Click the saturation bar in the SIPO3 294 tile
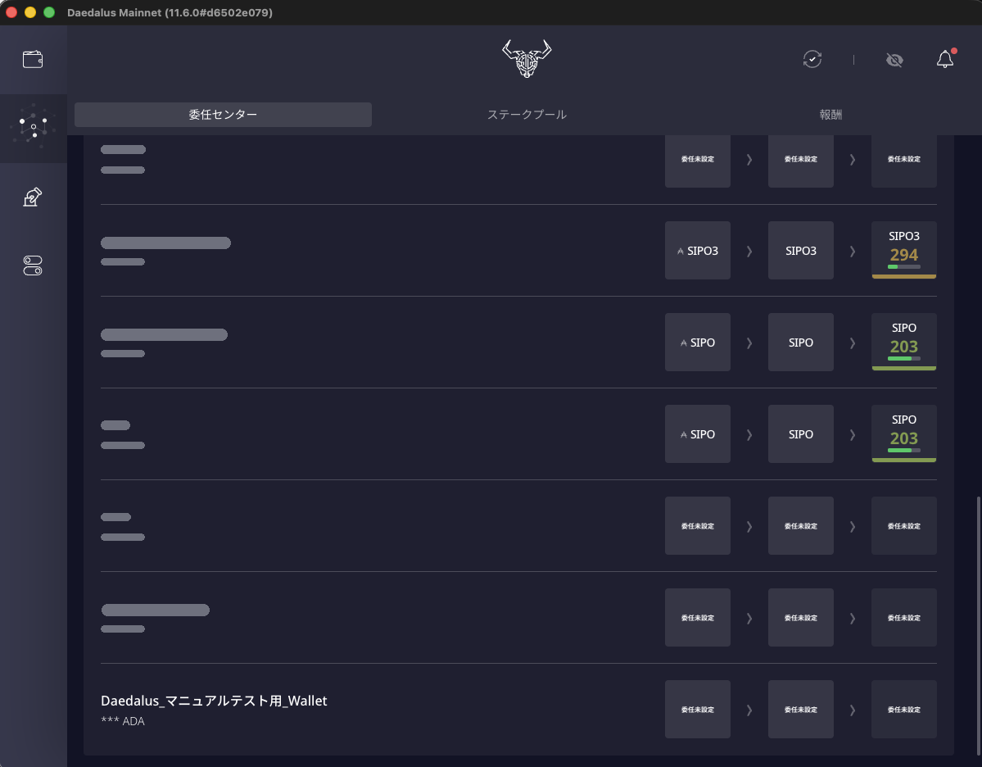This screenshot has width=982, height=767. point(904,267)
